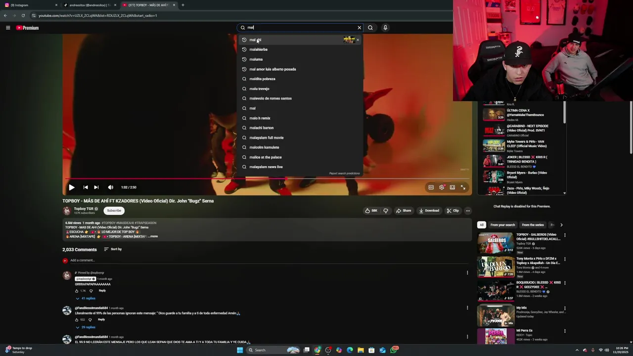Like the pinned GRRRAPAPAPA comment
This screenshot has height=356, width=633.
tap(77, 291)
